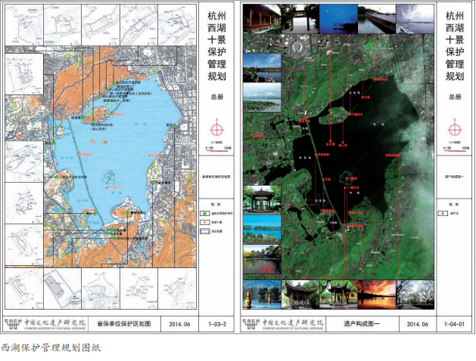Click the sheet number T-04-01
The height and width of the screenshot is (361, 476).
(455, 324)
